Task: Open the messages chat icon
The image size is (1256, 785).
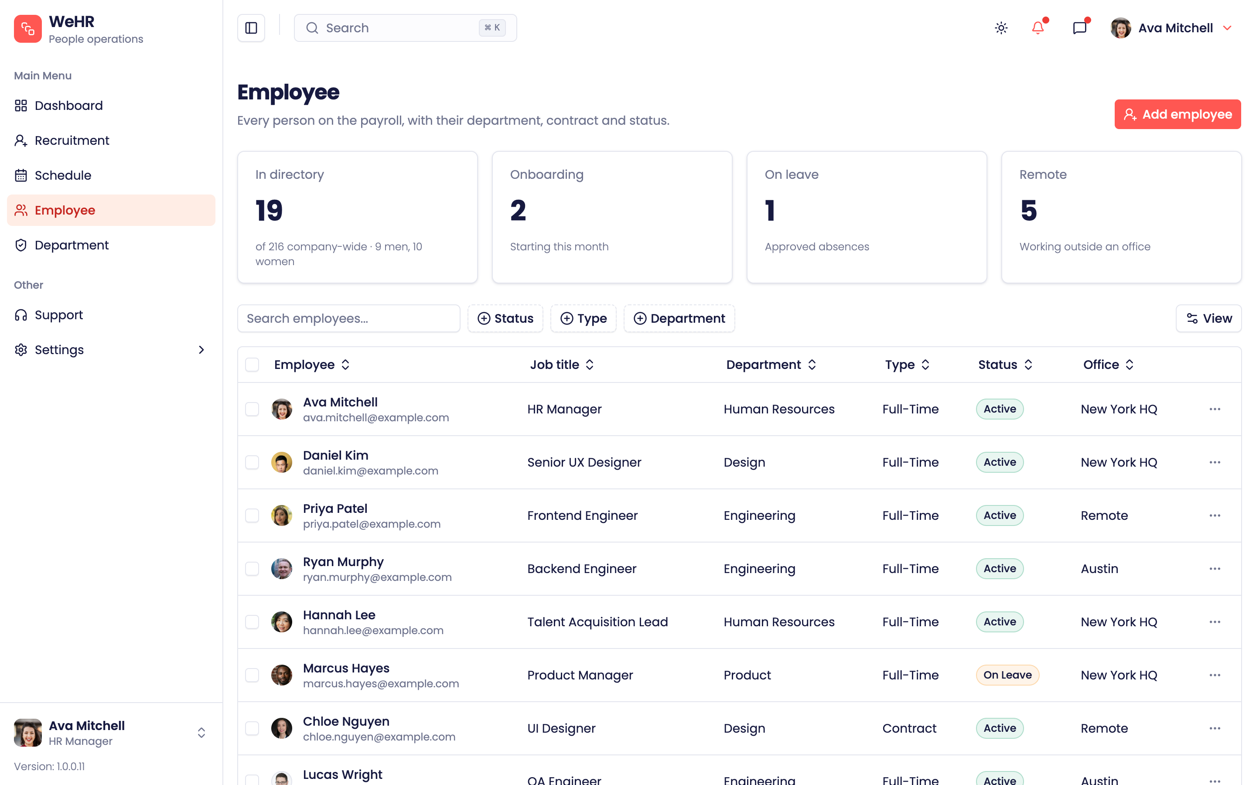Action: point(1079,28)
